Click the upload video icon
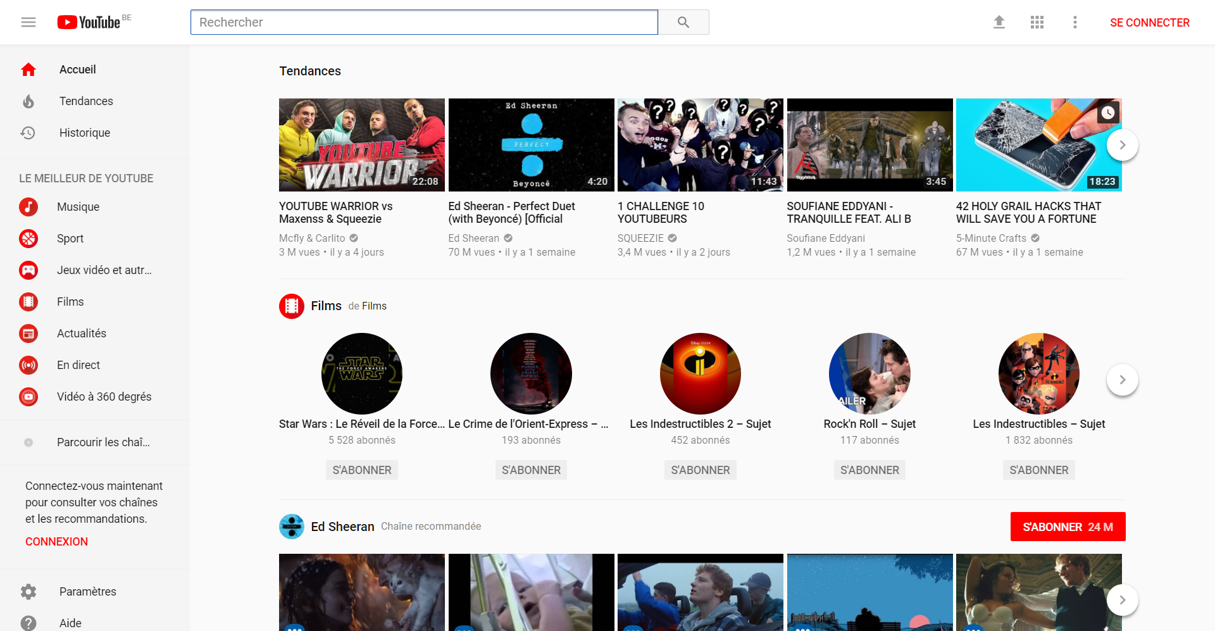The image size is (1215, 631). pos(999,22)
